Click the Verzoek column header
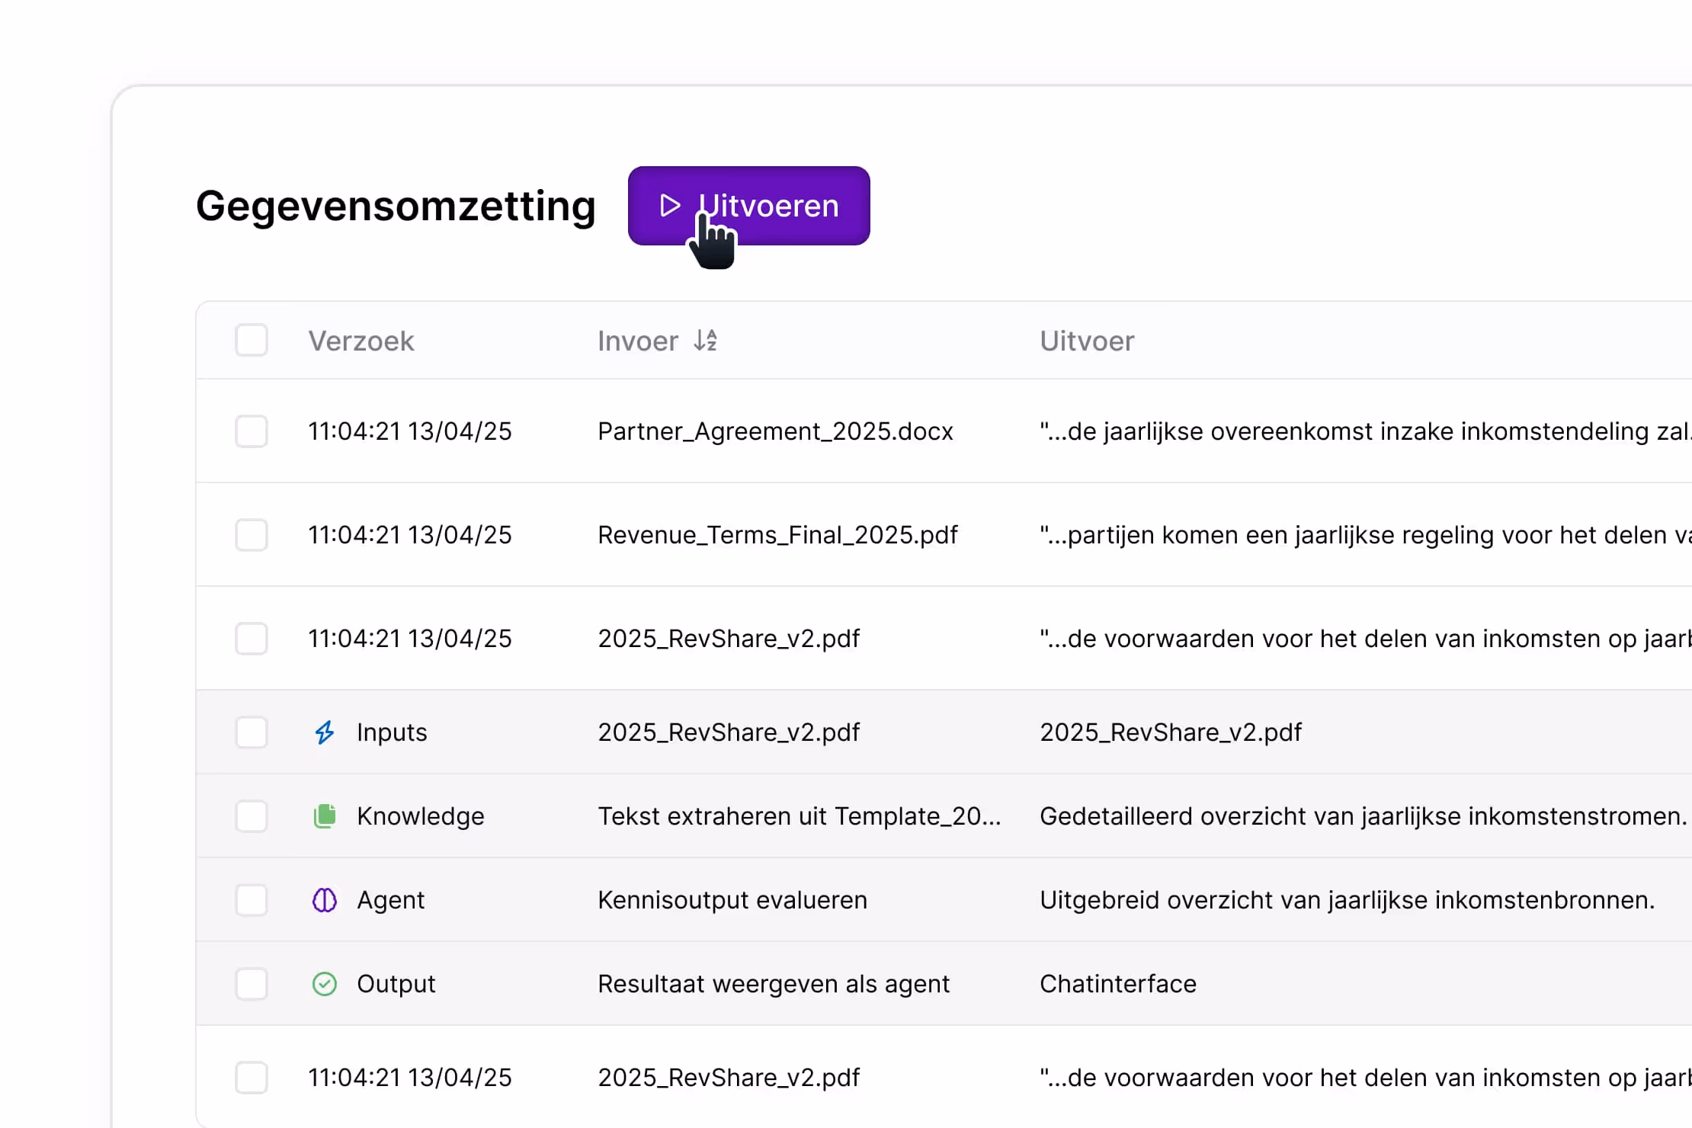Screen dimensions: 1692x1128 361,341
